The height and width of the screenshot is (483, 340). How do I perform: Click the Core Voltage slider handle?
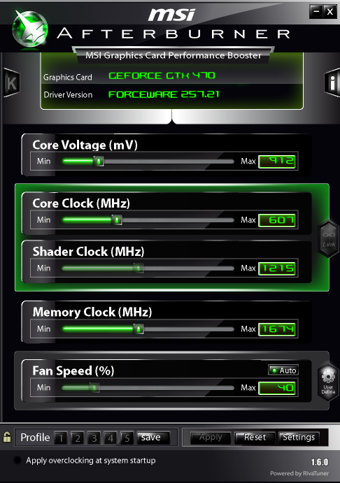click(x=99, y=161)
